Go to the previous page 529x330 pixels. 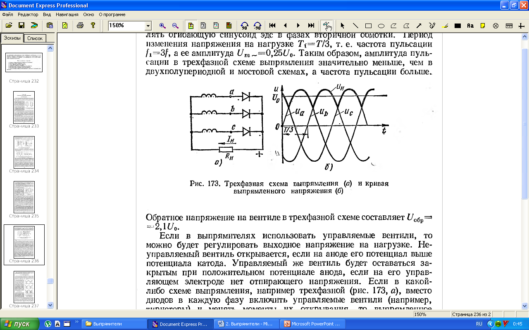pyautogui.click(x=285, y=25)
